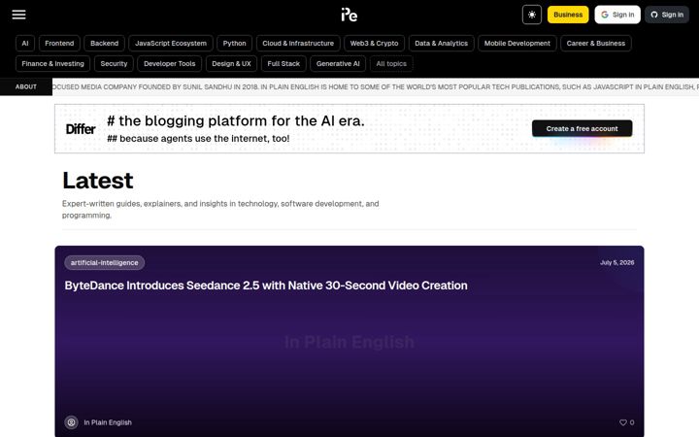Click the In Plain English logo
This screenshot has width=699, height=437.
(x=349, y=15)
